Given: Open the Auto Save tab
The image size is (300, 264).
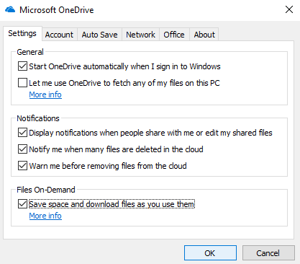Looking at the screenshot, I should (99, 35).
